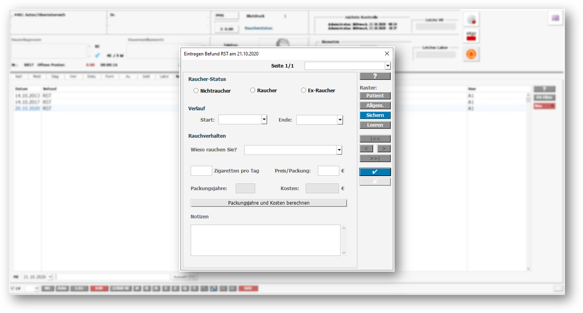Open the Doku tab in main window
This screenshot has height=313, width=583.
(x=91, y=76)
